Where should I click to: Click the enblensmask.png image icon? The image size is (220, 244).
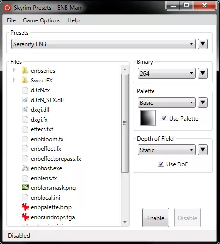click(x=25, y=187)
